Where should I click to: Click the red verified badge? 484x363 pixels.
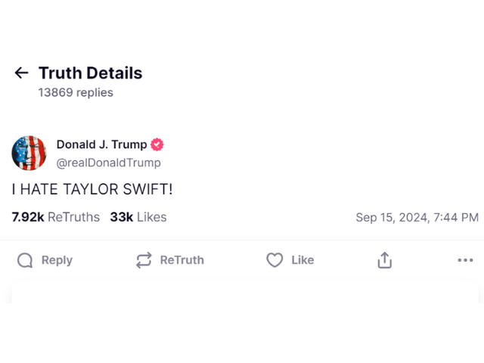point(157,144)
